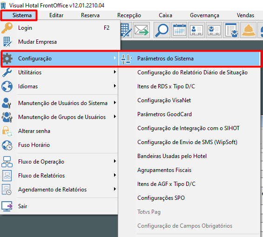Click the key icon beside Login

(7, 28)
